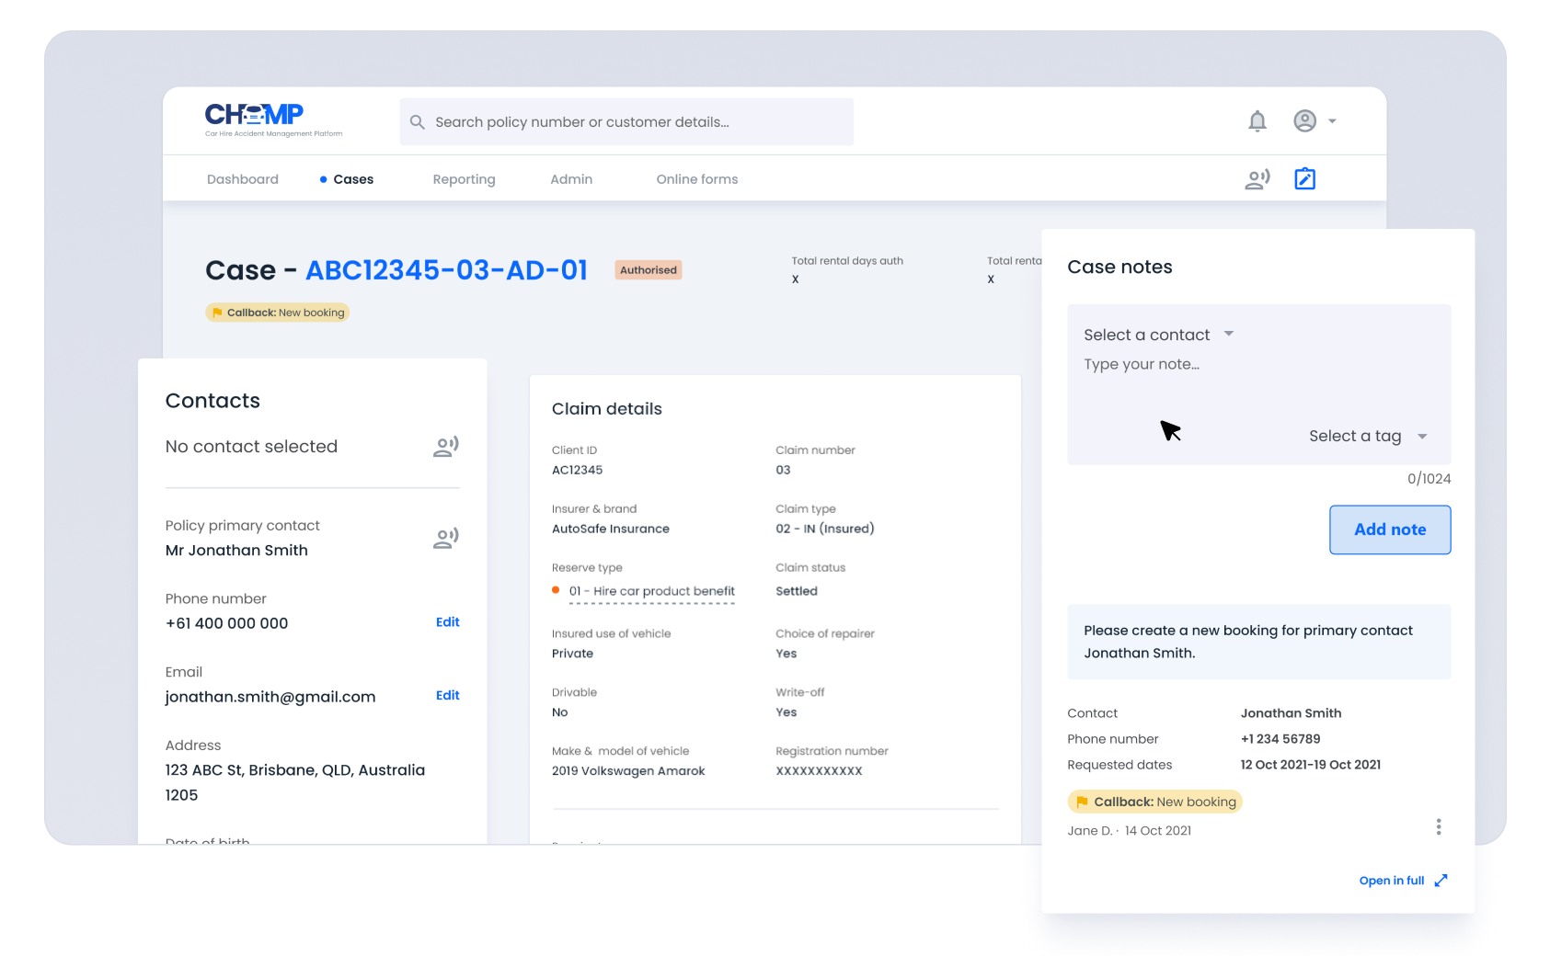Click the expand arrow icon beside Open in full
This screenshot has width=1550, height=956.
1441,881
